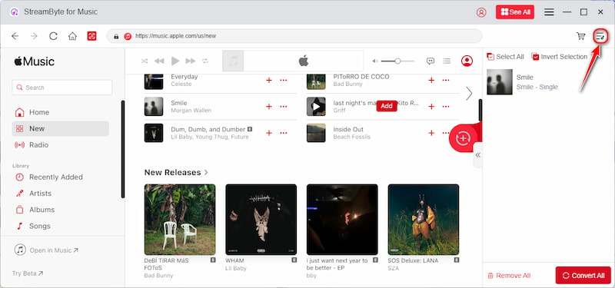Add Inside Out by Beach Fossils with plus
The image size is (615, 288).
coord(431,133)
